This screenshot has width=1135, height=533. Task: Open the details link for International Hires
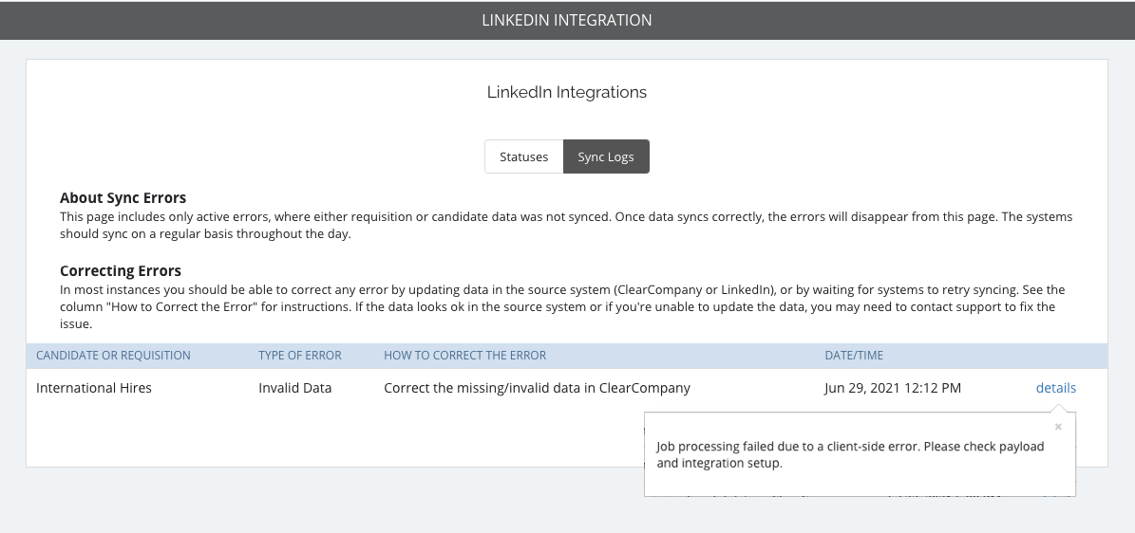coord(1056,388)
